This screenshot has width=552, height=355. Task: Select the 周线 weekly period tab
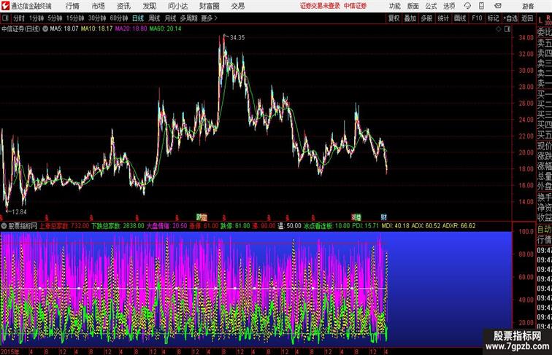tap(154, 18)
